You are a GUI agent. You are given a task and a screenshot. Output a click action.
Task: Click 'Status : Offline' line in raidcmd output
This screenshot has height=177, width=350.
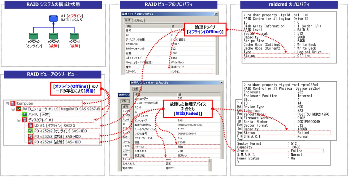point(277,56)
